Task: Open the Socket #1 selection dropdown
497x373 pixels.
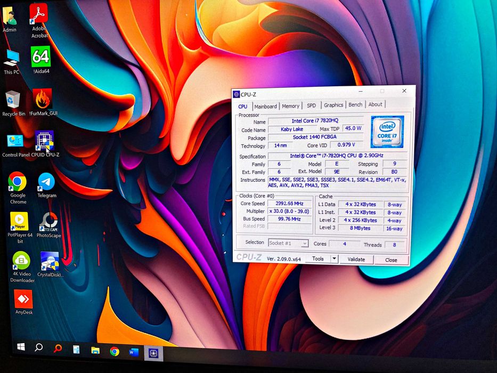Action: tap(288, 244)
